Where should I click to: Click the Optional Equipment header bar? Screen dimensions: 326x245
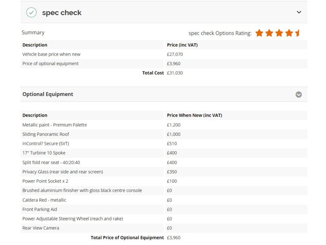(x=164, y=94)
